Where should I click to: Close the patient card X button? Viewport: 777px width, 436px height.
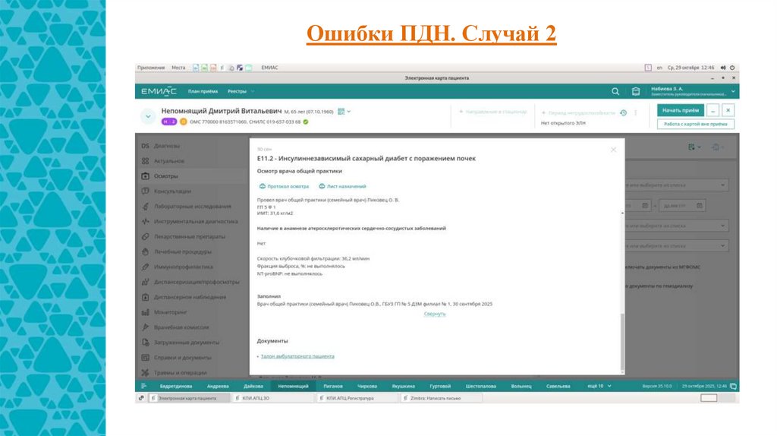[728, 110]
